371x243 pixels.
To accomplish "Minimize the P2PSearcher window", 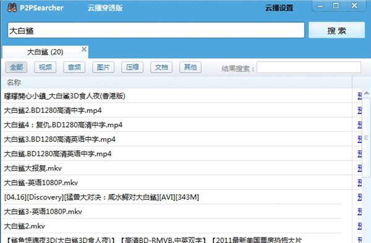I will pyautogui.click(x=320, y=6).
